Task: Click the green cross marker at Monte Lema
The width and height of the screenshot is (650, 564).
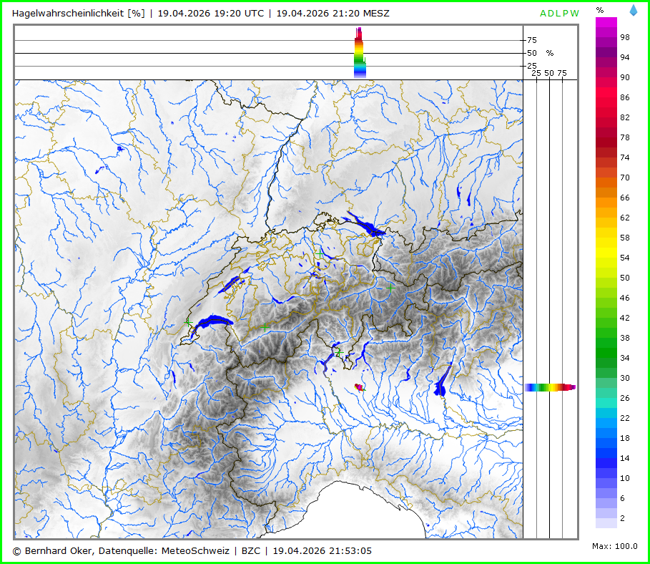Action: click(338, 352)
